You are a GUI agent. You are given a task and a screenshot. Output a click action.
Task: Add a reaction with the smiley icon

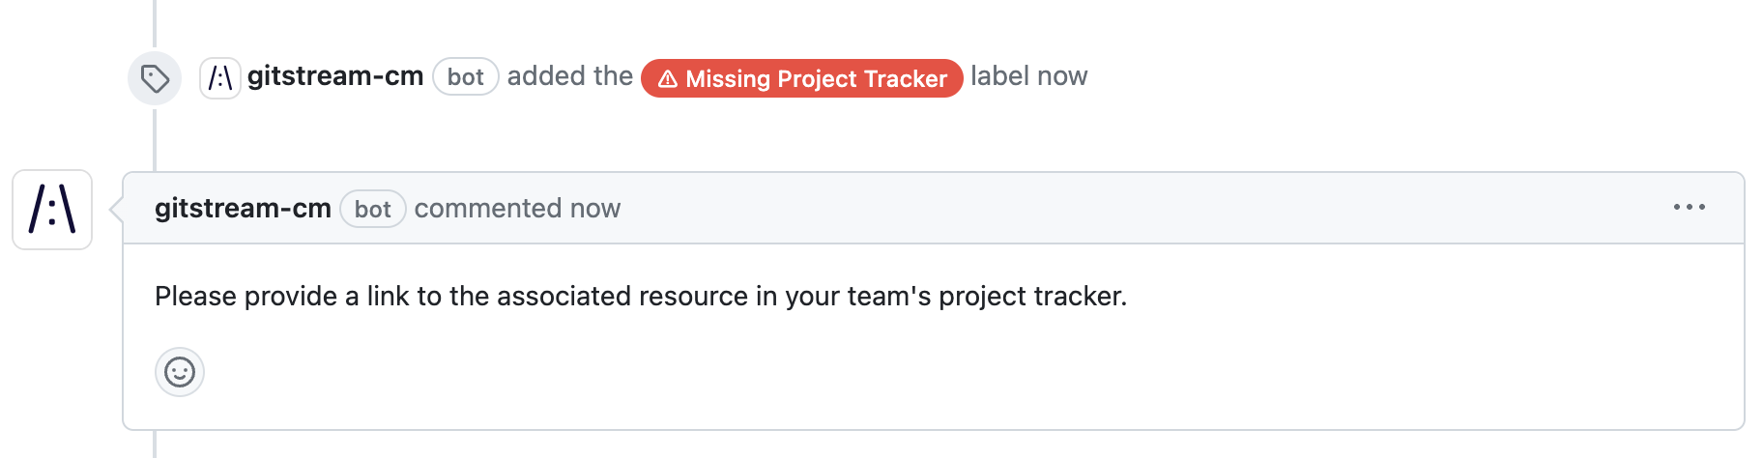point(180,372)
